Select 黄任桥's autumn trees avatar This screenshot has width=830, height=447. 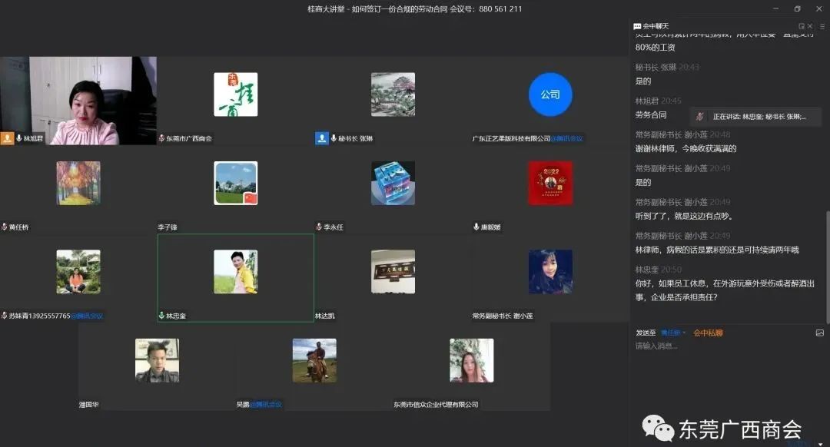[x=78, y=183]
